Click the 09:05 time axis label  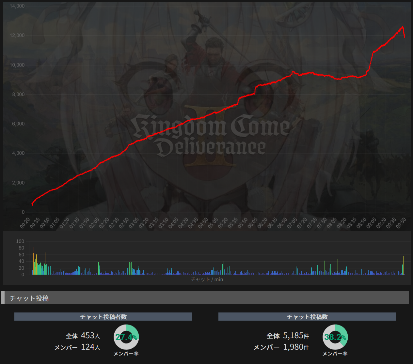[371, 223]
